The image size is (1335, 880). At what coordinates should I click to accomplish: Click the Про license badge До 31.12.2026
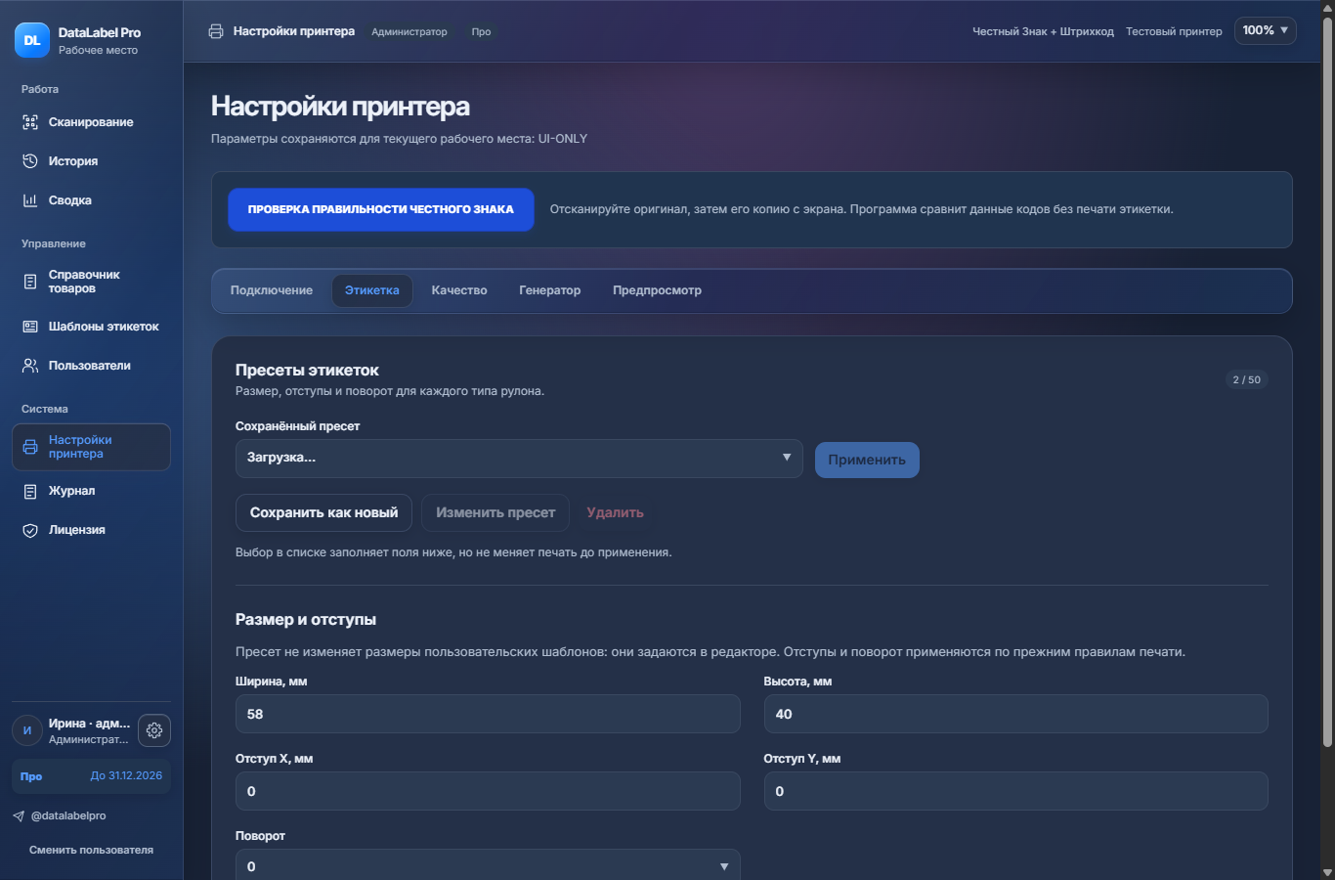click(91, 776)
